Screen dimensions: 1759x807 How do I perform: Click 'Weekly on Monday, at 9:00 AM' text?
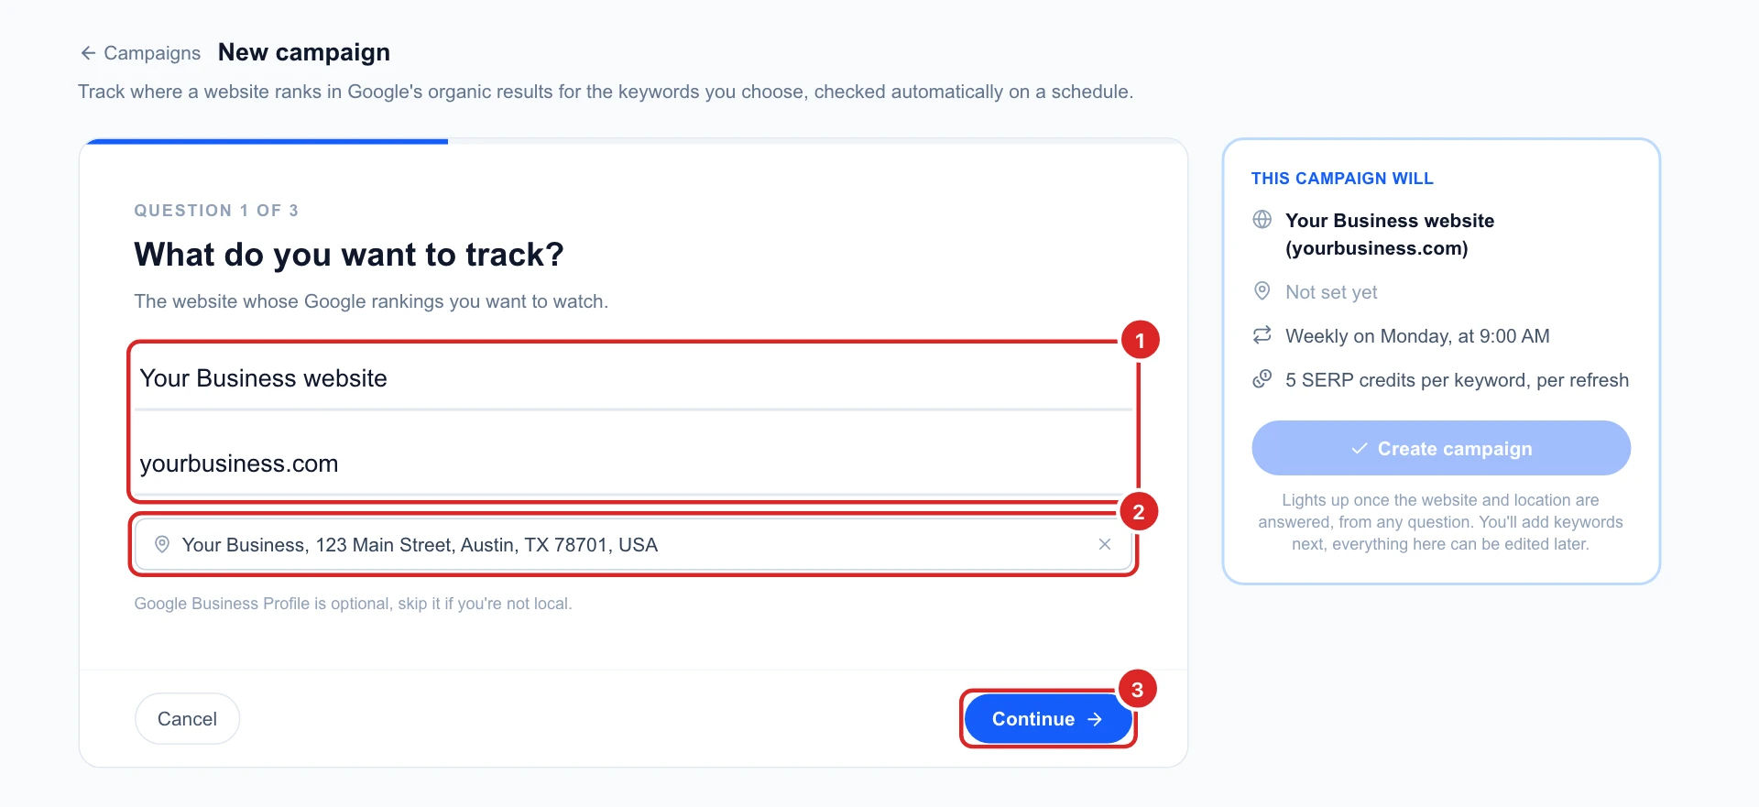(x=1417, y=336)
